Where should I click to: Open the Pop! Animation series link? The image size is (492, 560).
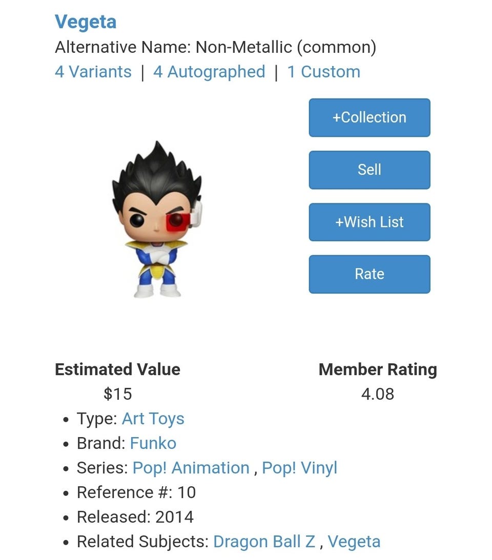(191, 468)
